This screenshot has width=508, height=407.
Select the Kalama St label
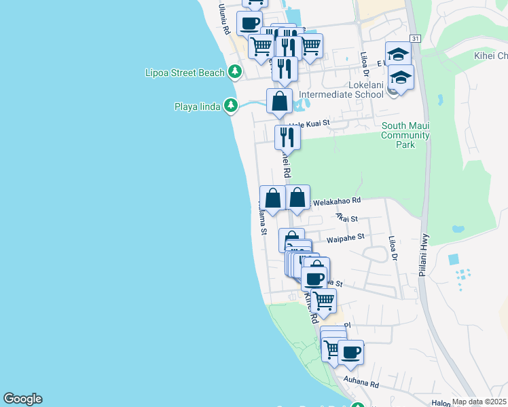[x=262, y=218]
